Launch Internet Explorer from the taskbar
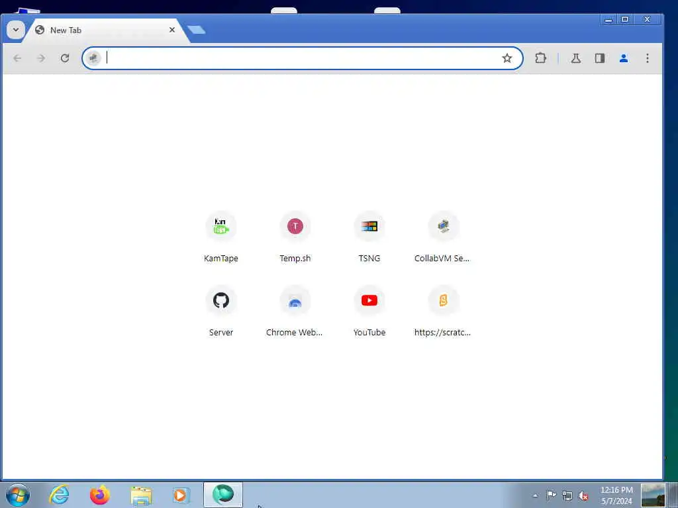Image resolution: width=678 pixels, height=508 pixels. point(59,495)
